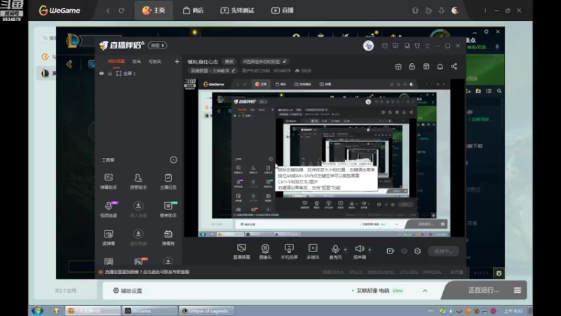Click the share icon in 直播伴侣
Image resolution: width=561 pixels, height=316 pixels.
coord(454,66)
